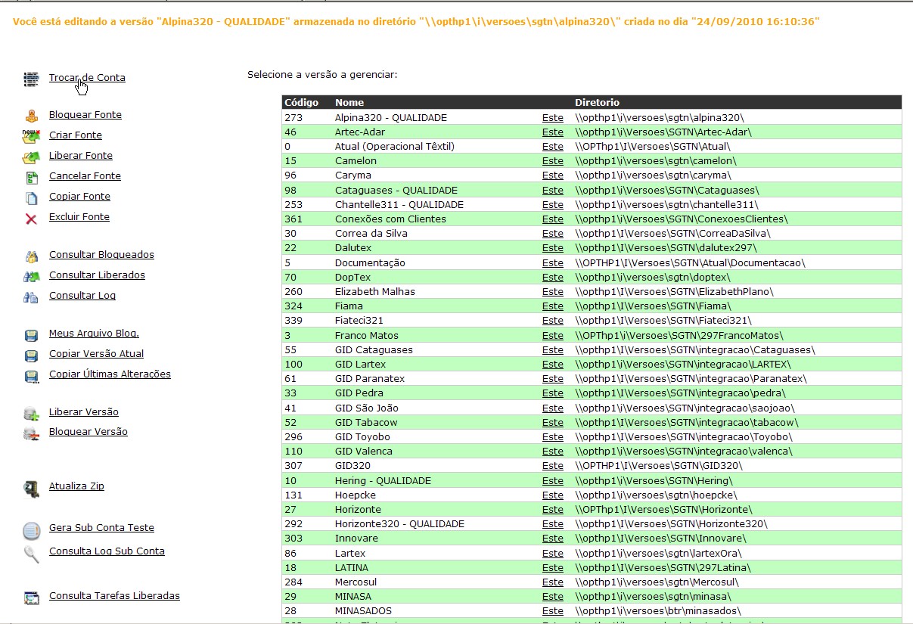The width and height of the screenshot is (913, 624).
Task: Open Consulta Tarefas Liberadas link
Action: [x=114, y=596]
